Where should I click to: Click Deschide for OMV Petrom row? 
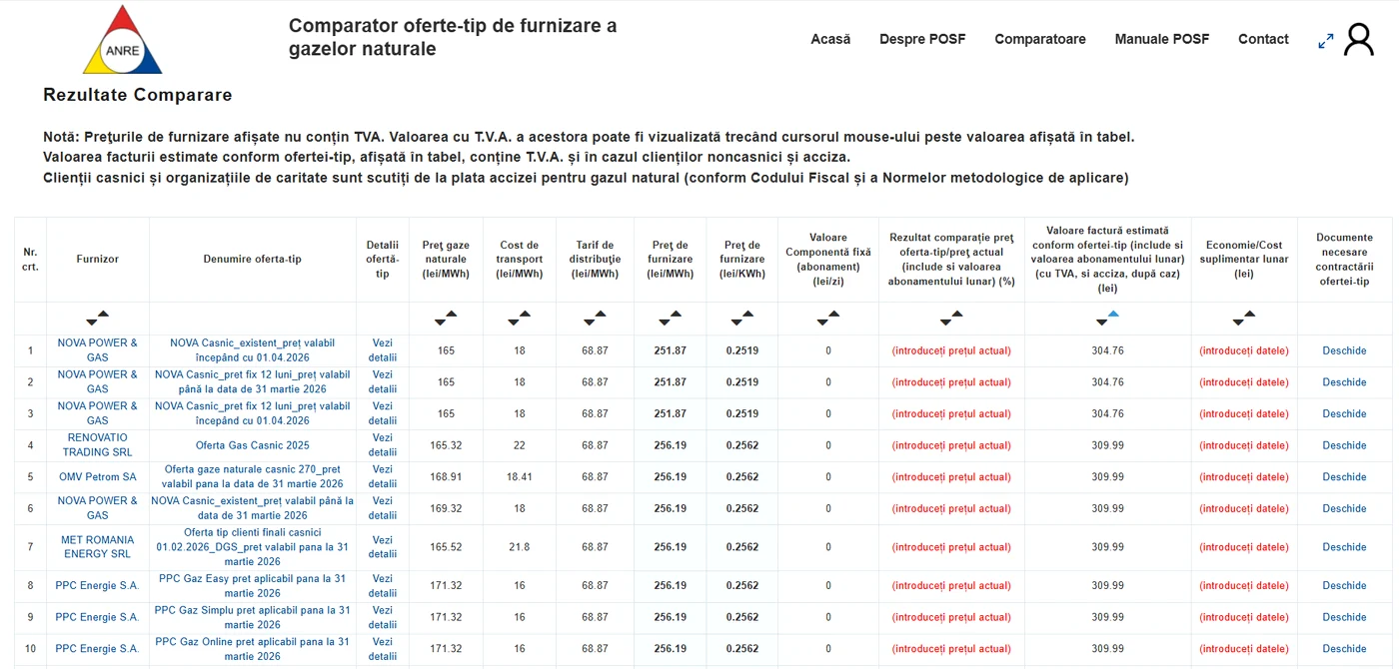[1344, 477]
